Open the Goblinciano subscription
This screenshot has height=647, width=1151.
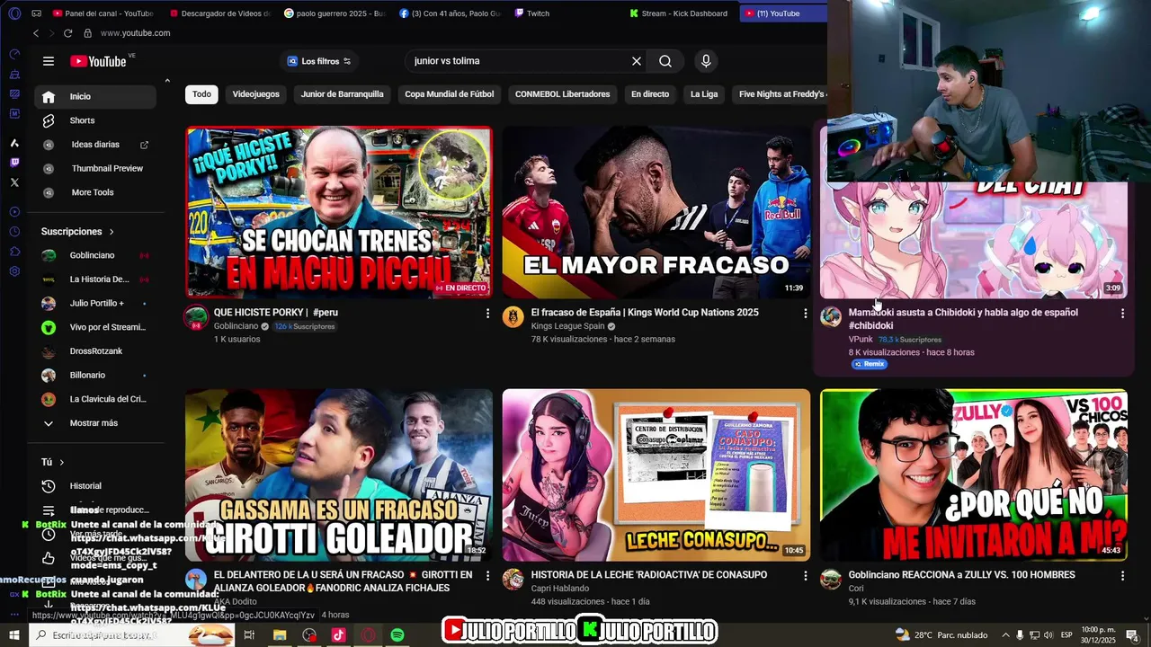pos(95,255)
